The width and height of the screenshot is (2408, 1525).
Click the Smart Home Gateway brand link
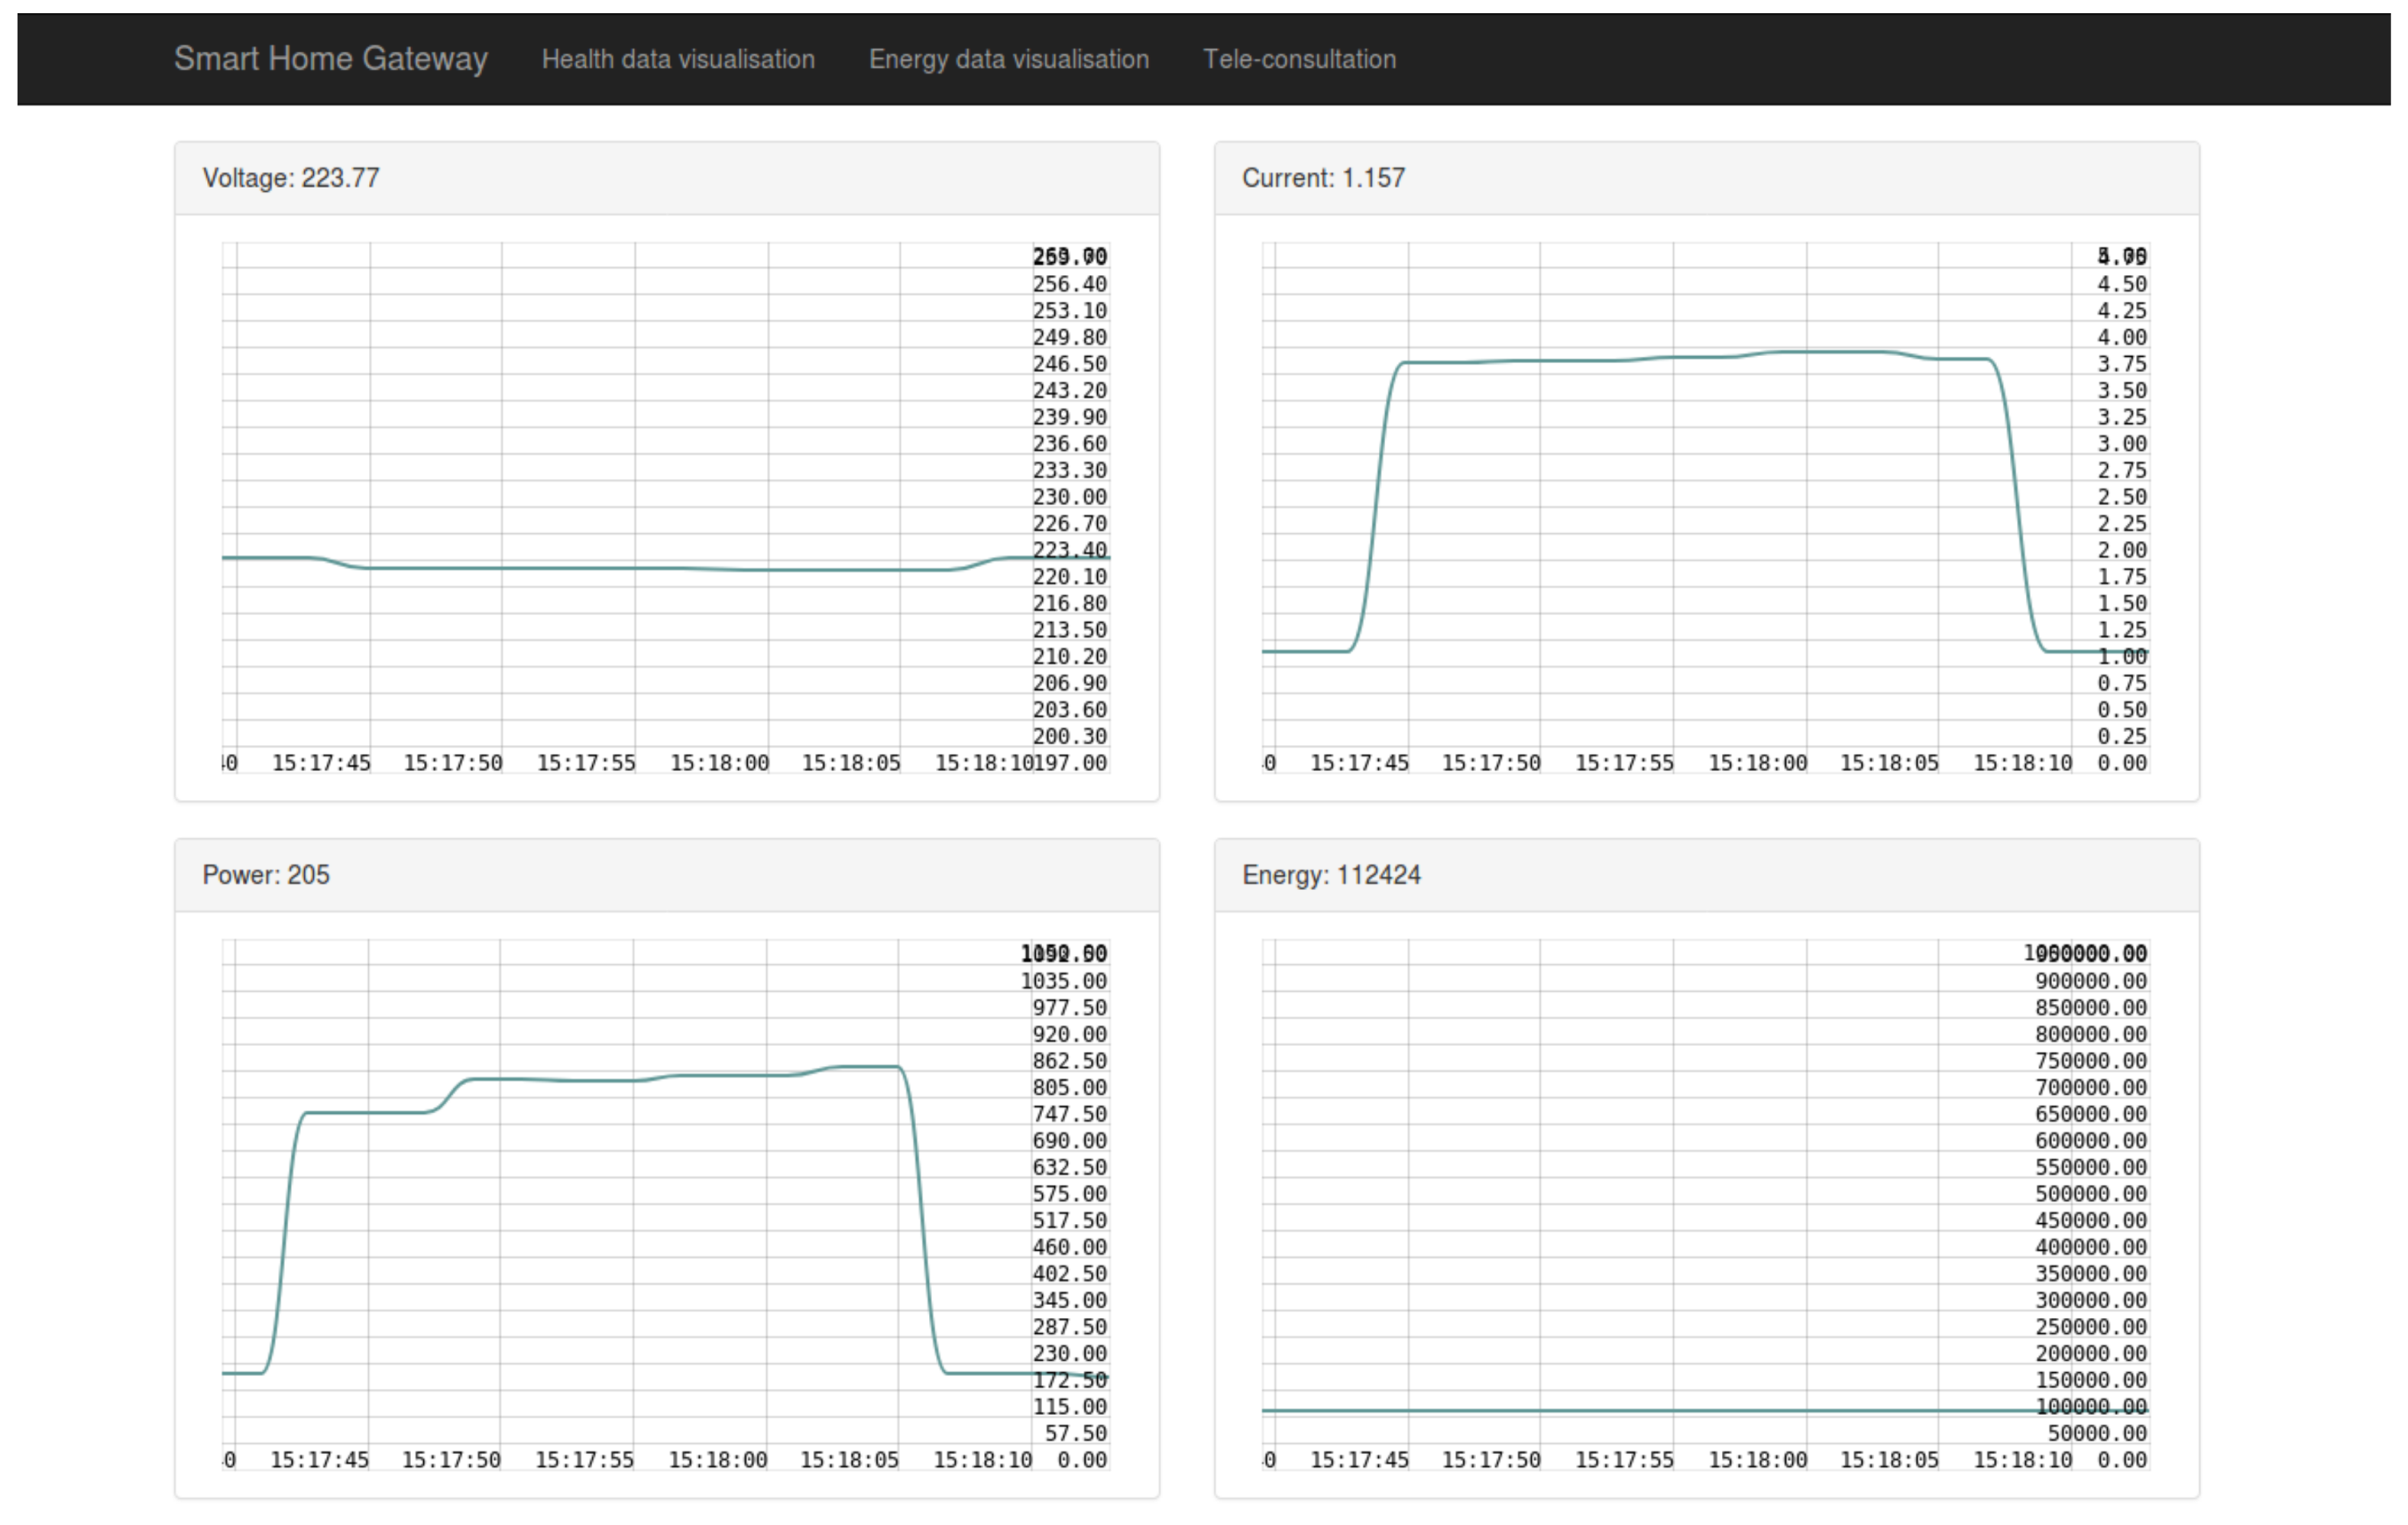coord(330,59)
